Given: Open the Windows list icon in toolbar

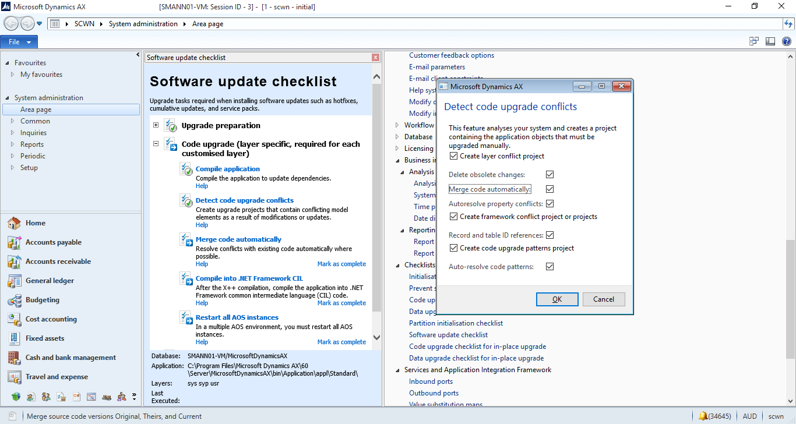Looking at the screenshot, I should (x=754, y=41).
